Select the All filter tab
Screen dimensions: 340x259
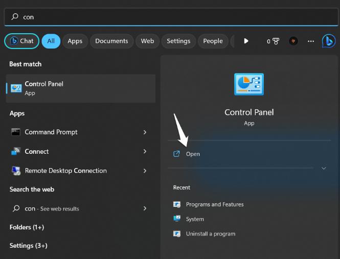[51, 41]
